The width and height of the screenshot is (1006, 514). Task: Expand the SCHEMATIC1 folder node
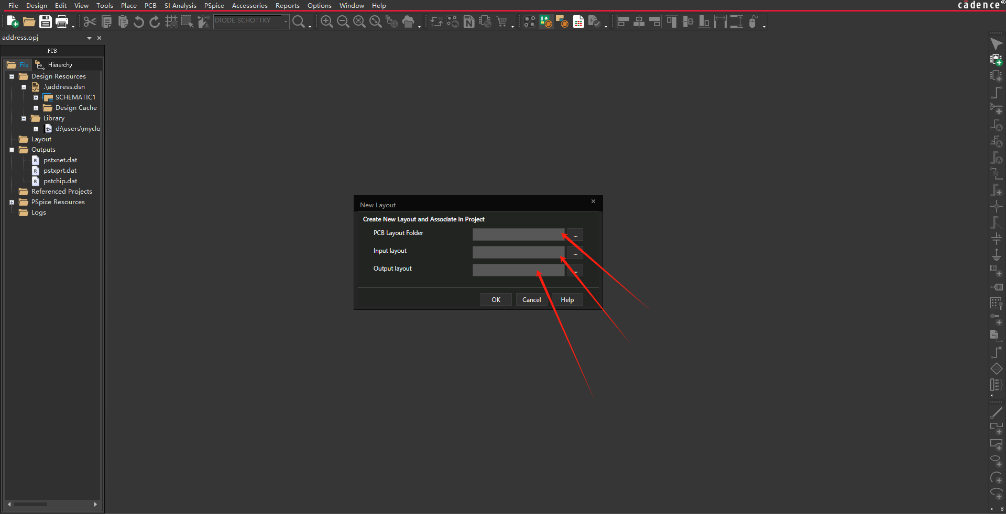pos(36,97)
